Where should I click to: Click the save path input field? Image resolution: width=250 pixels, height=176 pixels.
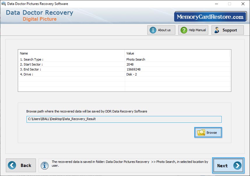coord(124,119)
